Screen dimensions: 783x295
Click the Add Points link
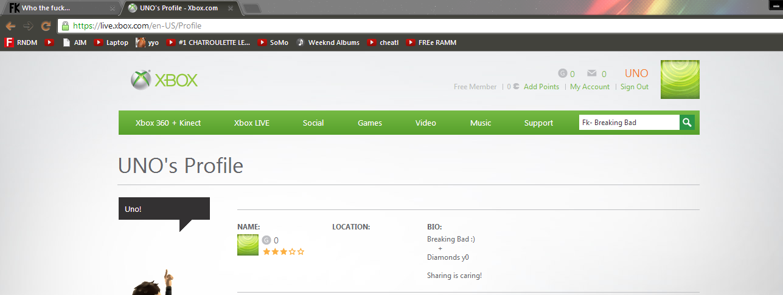click(541, 87)
